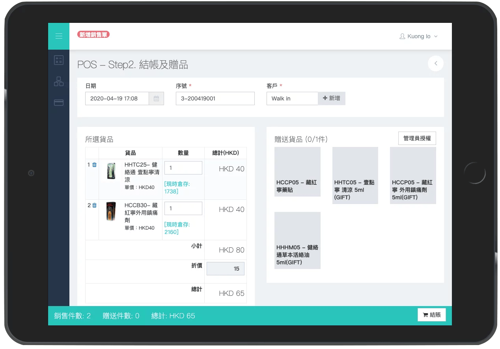Click quantity field for HHTC25 item
500x349 pixels.
pyautogui.click(x=183, y=168)
